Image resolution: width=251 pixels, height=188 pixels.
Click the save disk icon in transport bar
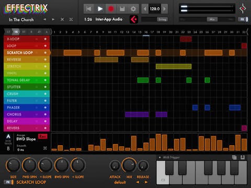(x=122, y=9)
